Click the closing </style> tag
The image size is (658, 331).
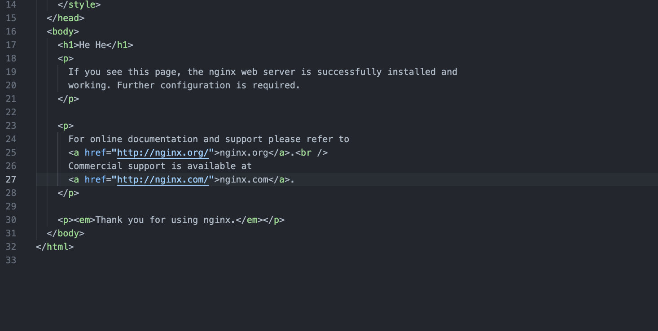[79, 4]
